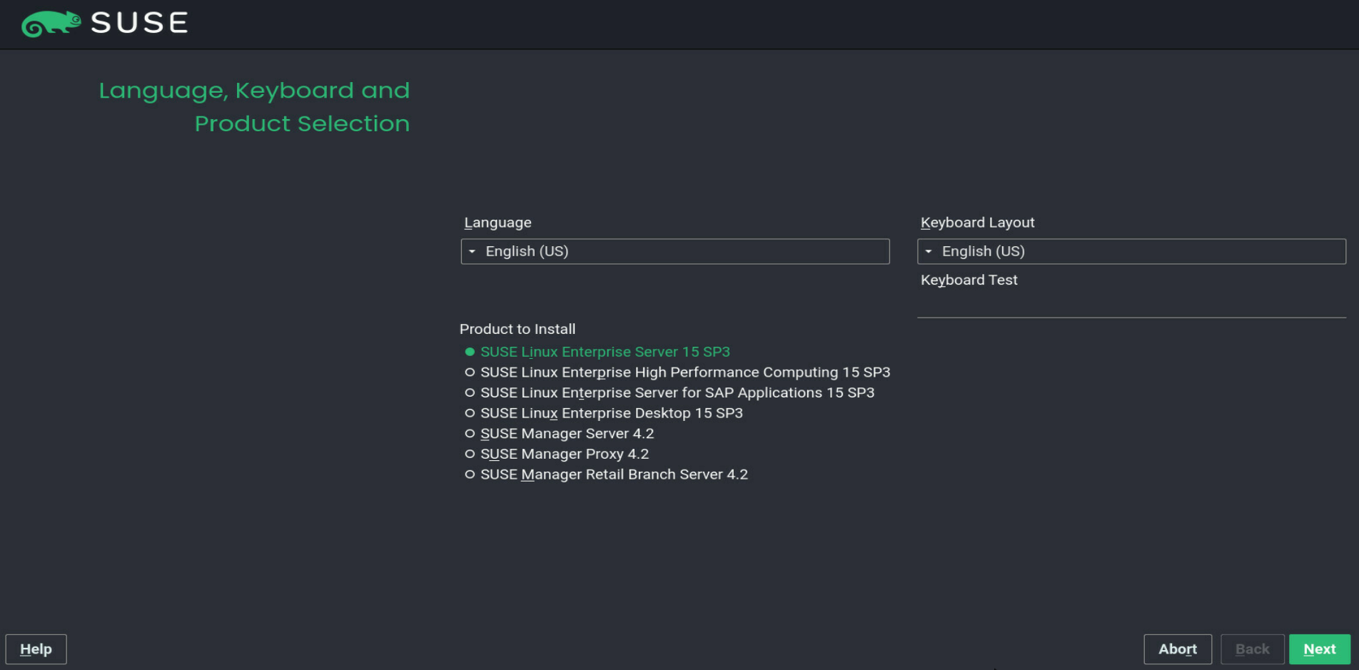Click into the Keyboard Test field

[x=1131, y=305]
